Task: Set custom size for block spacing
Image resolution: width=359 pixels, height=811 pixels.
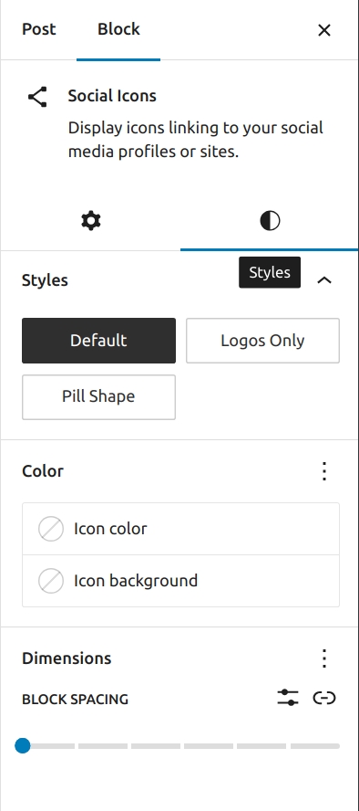Action: [288, 697]
